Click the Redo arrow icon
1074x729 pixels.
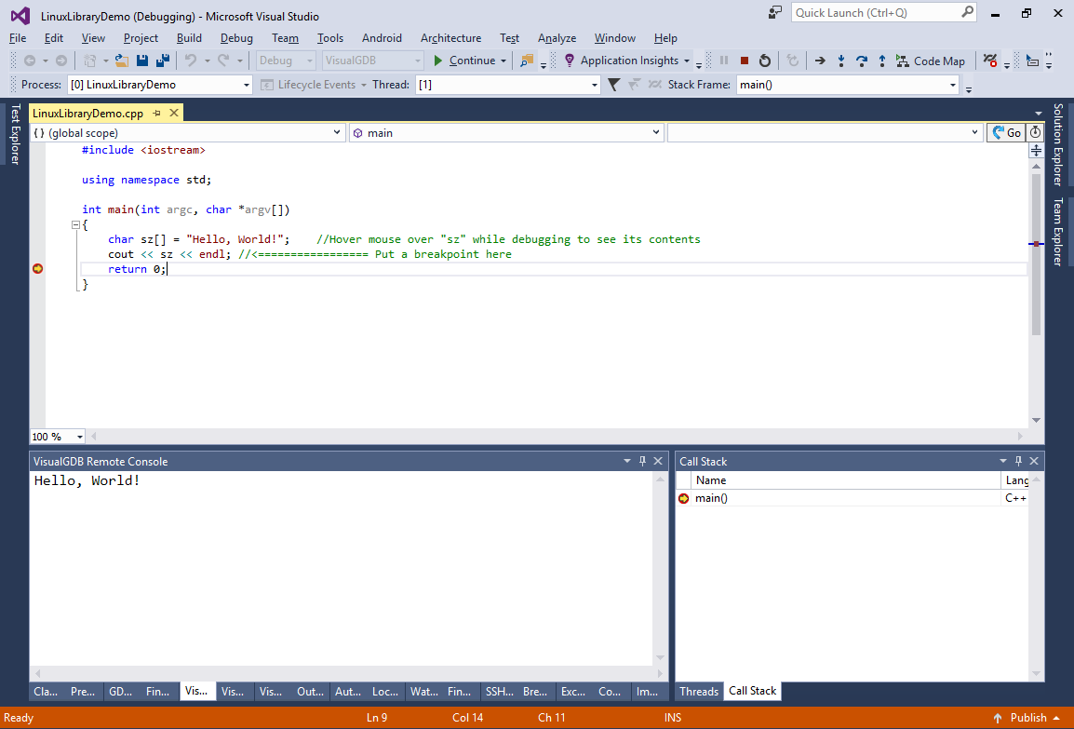pos(223,61)
